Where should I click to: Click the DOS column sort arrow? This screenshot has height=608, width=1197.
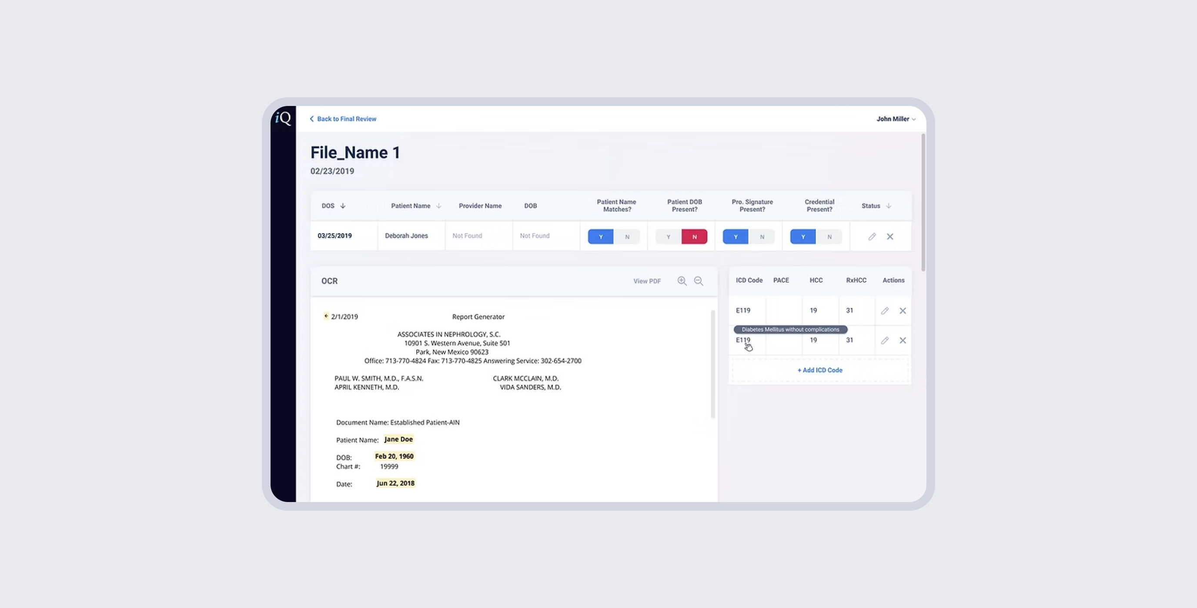342,205
